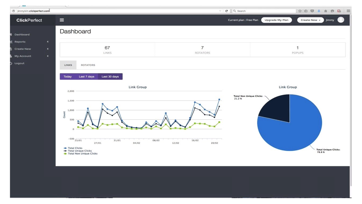Click the red extension icon in the browser toolbar

[x=339, y=11]
